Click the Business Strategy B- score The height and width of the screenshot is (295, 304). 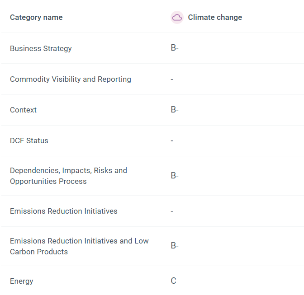175,48
